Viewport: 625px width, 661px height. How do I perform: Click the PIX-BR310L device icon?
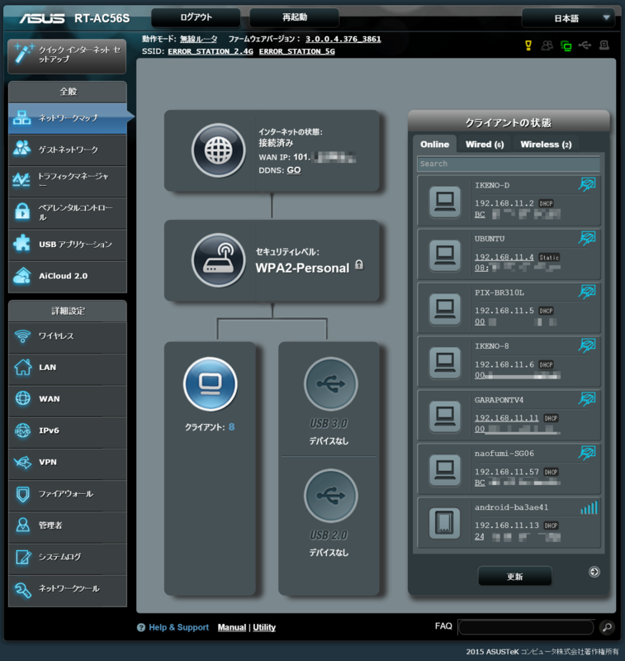pos(445,308)
